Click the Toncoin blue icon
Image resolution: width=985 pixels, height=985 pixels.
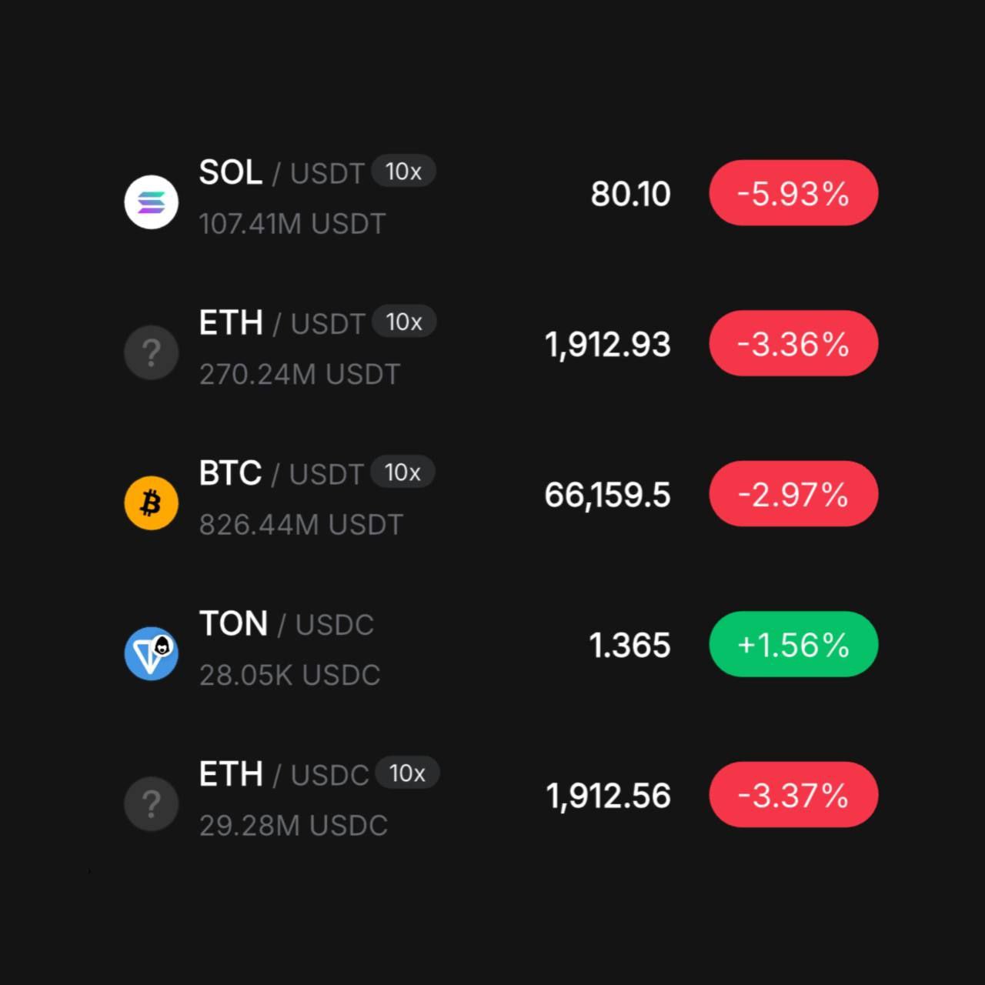tap(152, 653)
